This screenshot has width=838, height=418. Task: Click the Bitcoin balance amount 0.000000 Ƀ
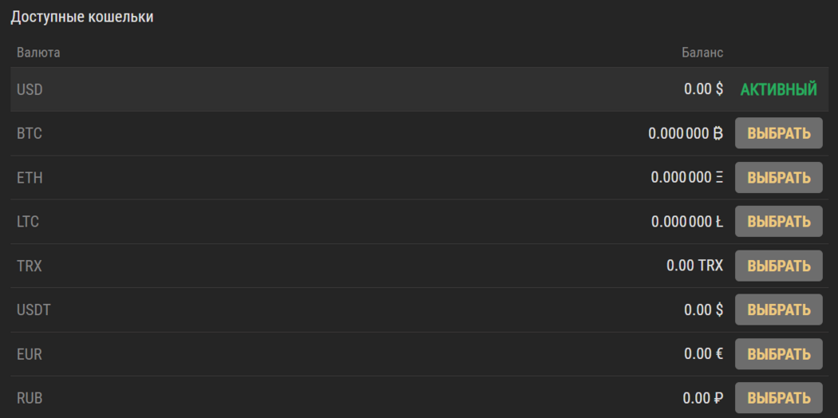click(686, 133)
